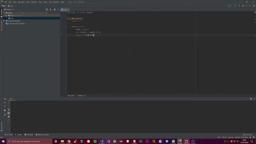The image size is (256, 144).
Task: Click the Debug bug icon in top toolbar
Action: coord(243,6)
